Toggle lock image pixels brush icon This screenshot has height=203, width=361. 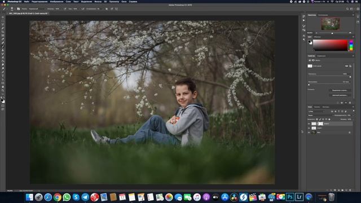(320, 120)
